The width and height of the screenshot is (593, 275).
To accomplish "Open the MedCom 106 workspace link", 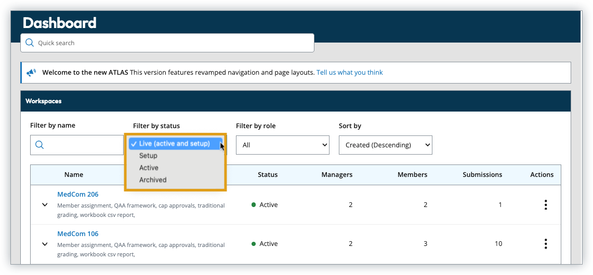I will click(x=77, y=233).
